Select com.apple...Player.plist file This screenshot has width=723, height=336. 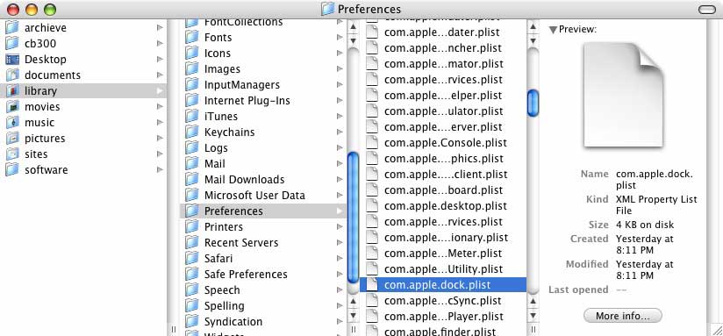click(443, 316)
